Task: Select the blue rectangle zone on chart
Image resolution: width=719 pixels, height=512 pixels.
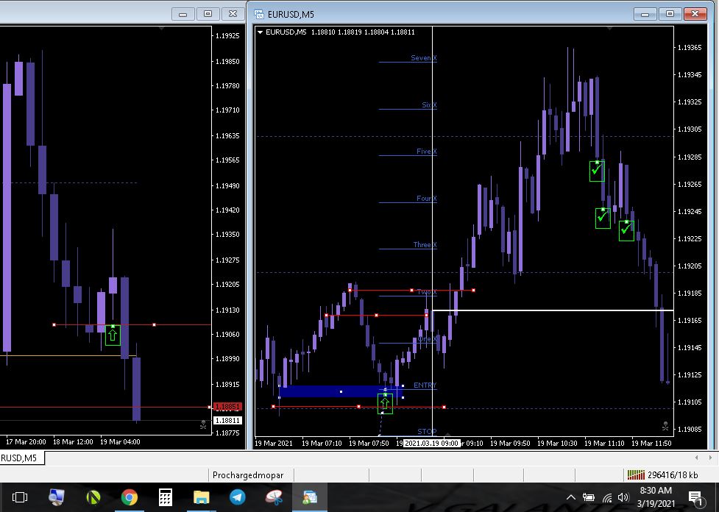Action: pos(341,391)
